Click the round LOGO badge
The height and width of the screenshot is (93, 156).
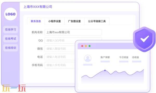[x=11, y=14]
